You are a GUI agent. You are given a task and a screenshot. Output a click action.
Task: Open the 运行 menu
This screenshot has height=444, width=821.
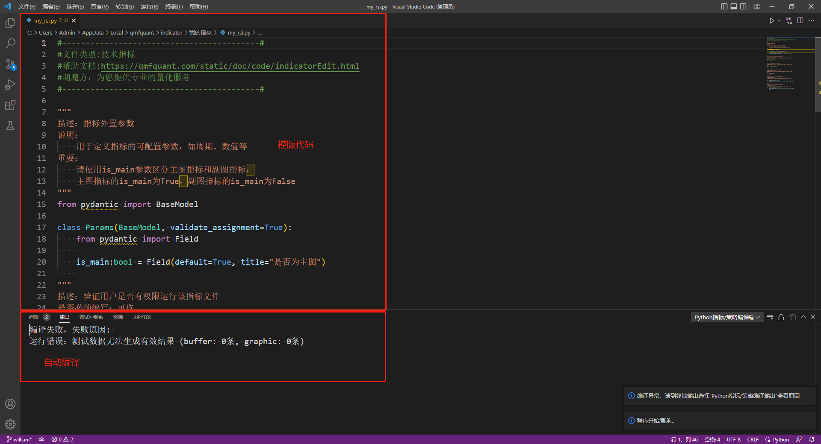pyautogui.click(x=149, y=6)
